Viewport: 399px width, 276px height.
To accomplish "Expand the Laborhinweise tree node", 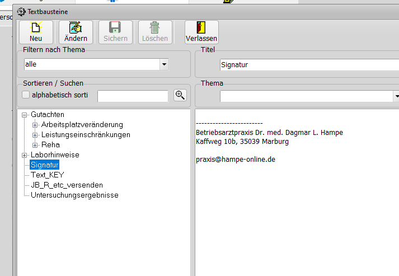I will (x=25, y=155).
